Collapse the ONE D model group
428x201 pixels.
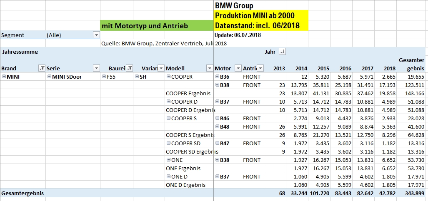[x=168, y=176]
